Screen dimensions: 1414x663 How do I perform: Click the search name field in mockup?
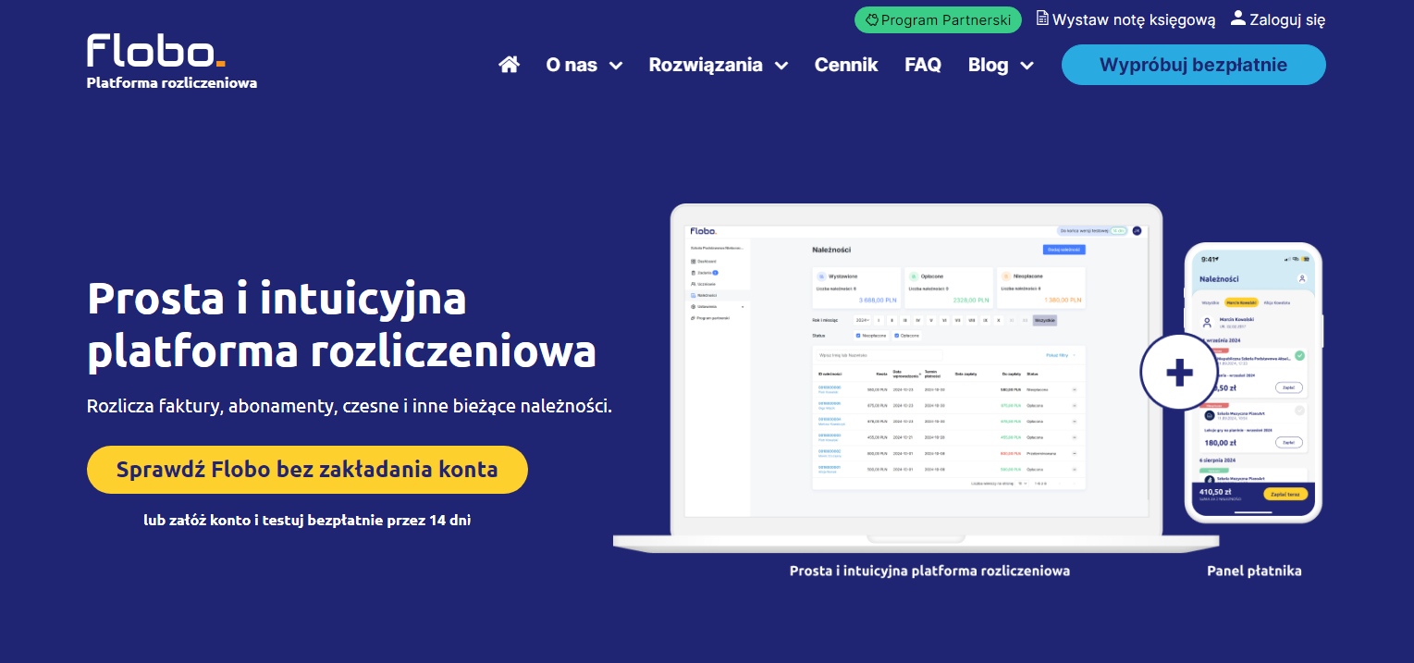pos(879,354)
